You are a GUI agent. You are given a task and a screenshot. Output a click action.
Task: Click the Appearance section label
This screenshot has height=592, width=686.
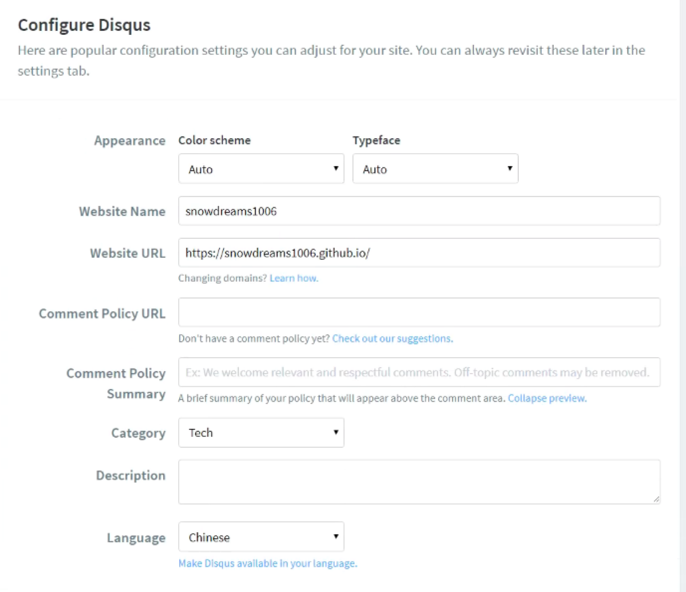129,140
